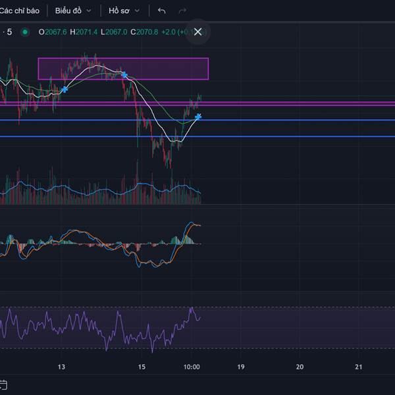Click the undo arrow in the toolbar
395x395 pixels.
coord(162,11)
